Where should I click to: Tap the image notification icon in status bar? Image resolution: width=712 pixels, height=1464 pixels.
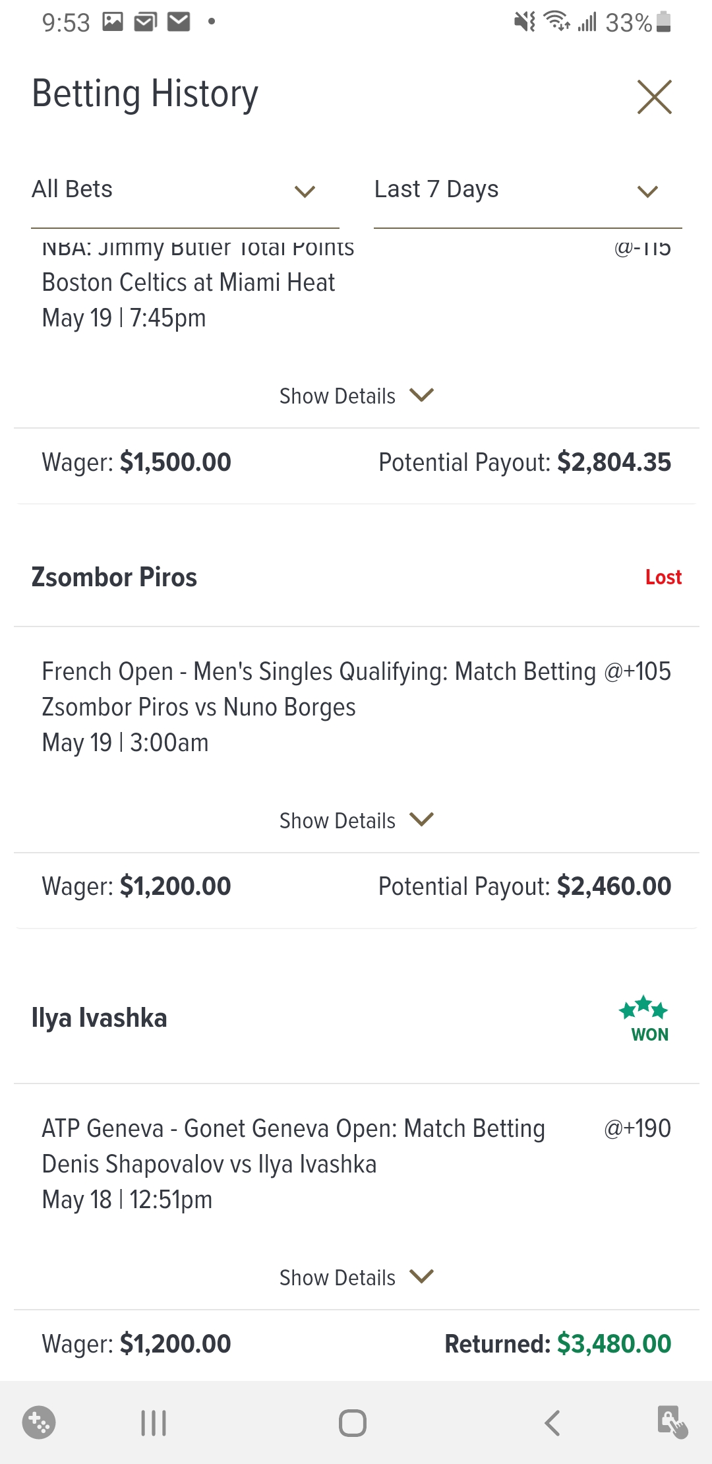pos(113,22)
